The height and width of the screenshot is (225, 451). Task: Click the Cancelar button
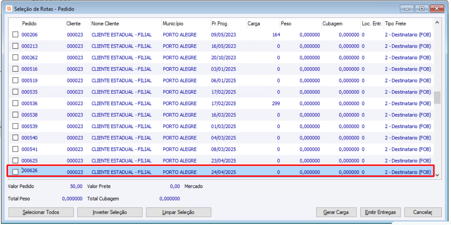423,212
